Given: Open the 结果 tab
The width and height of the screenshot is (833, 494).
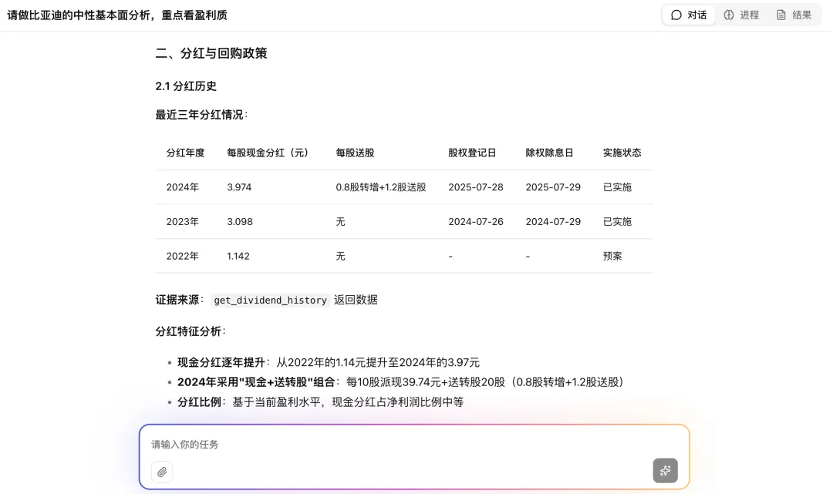Looking at the screenshot, I should pos(794,15).
